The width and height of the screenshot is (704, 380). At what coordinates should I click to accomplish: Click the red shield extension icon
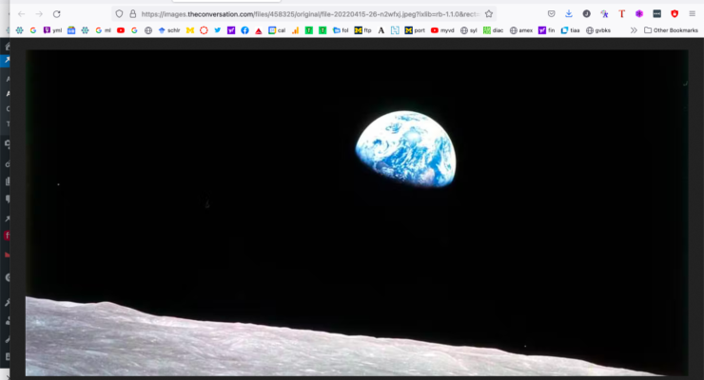click(x=675, y=14)
